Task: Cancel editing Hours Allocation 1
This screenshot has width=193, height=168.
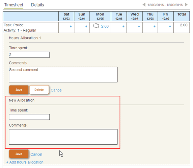Action: 57,90
